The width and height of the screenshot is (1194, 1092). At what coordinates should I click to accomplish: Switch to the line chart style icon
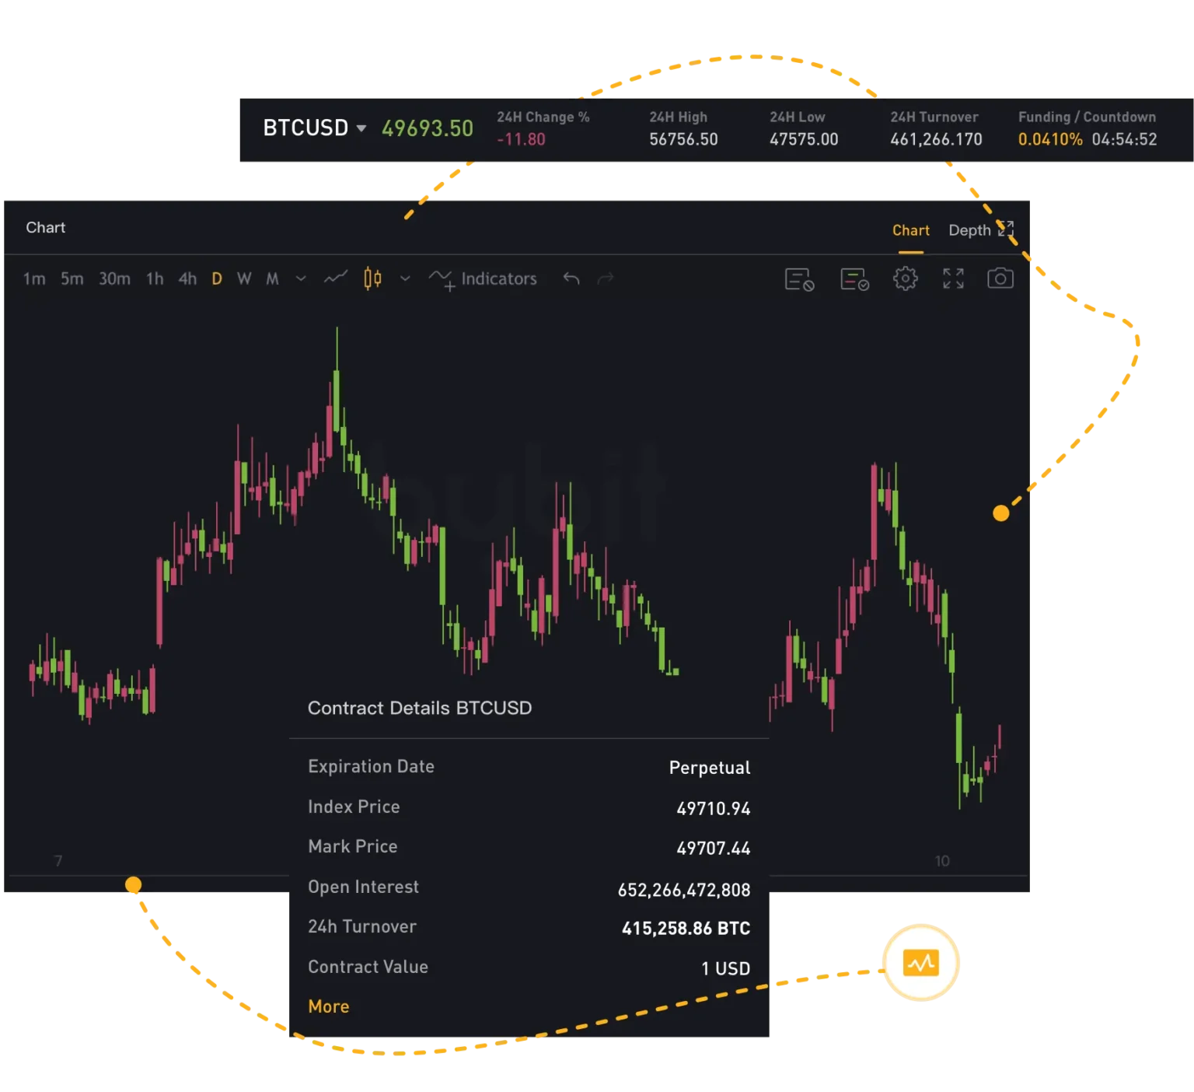pos(336,278)
